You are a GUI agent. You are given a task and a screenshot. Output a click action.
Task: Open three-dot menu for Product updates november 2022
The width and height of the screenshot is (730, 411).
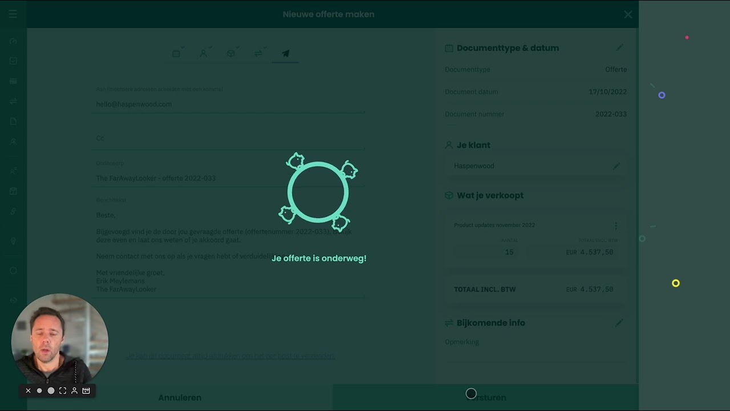(x=615, y=225)
